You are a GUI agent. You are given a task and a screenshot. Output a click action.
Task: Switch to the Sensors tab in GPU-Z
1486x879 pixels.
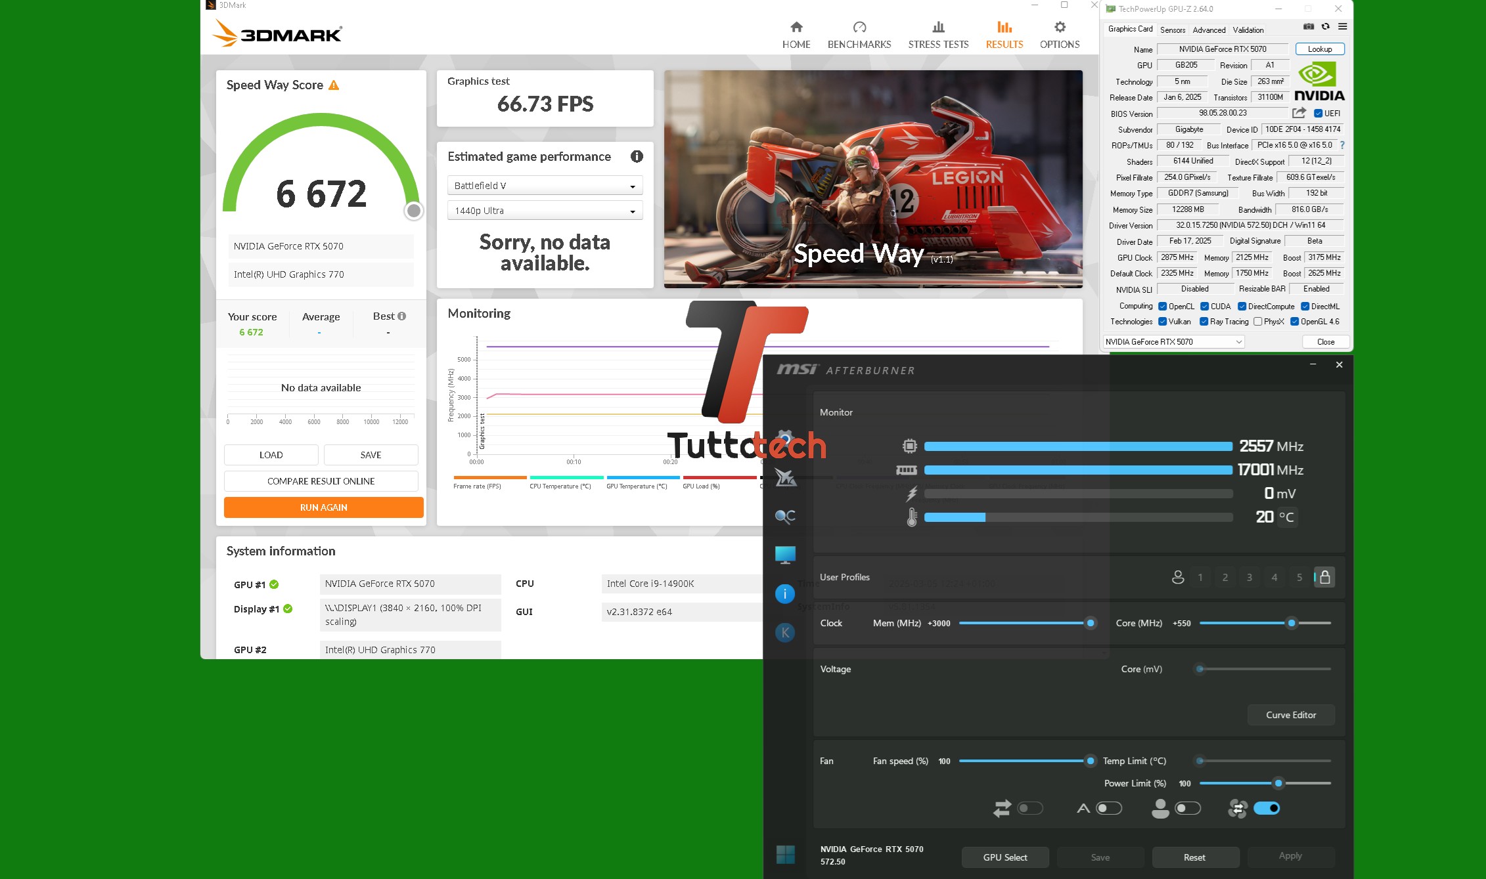[1172, 30]
